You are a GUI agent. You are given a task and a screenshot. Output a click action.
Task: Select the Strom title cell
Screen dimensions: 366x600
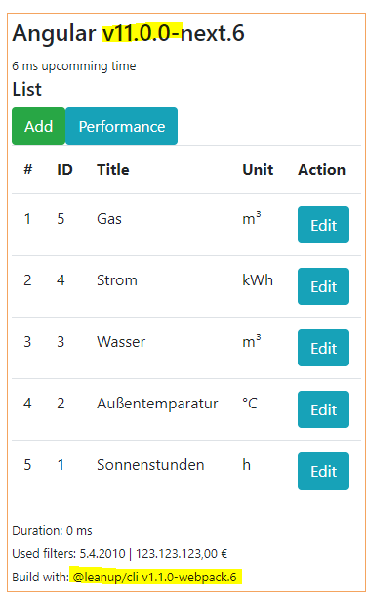tap(117, 280)
